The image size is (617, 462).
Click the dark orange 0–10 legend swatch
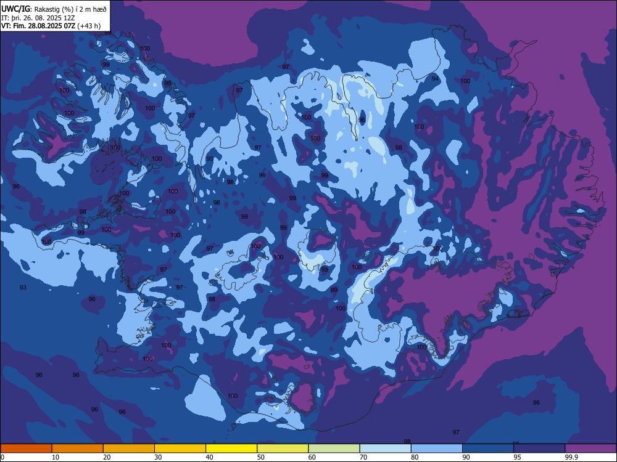[26, 448]
